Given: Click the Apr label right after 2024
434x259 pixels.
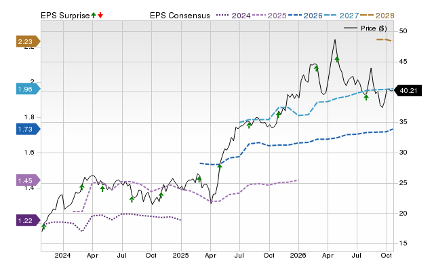Looking at the screenshot, I should (x=92, y=255).
